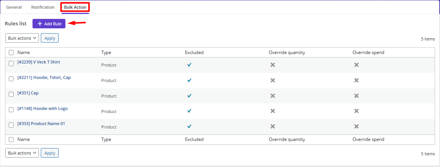Click the Excluded checkmark for Hoodie, Tshirt, Cap
The width and height of the screenshot is (440, 167).
(189, 80)
